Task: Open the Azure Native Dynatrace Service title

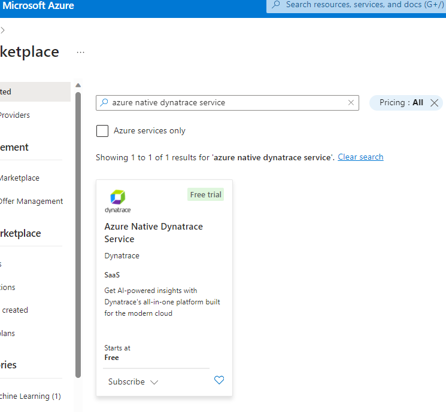Action: coord(153,233)
